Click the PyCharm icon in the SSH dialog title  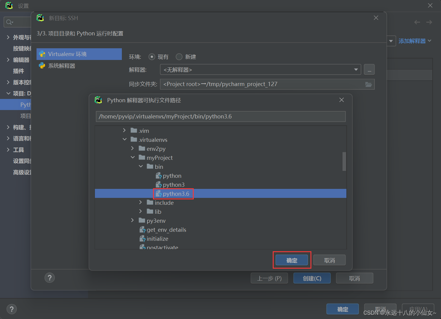click(x=40, y=18)
